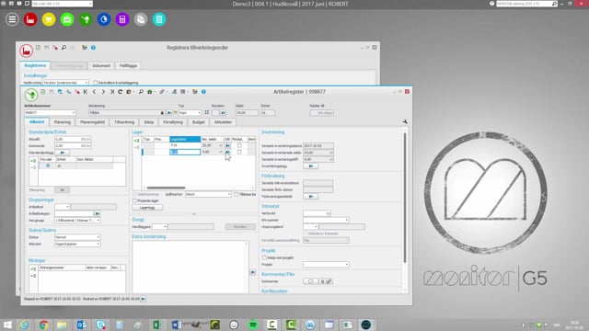Screen dimensions: 589x331
Task: Open the Typ dropdown
Action: (199, 112)
